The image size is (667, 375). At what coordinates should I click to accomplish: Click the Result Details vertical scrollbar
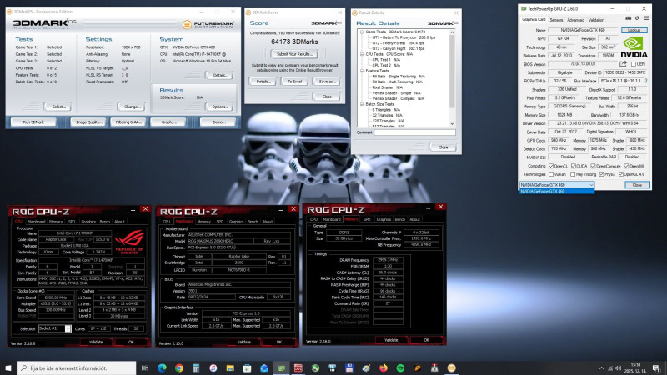(x=452, y=77)
